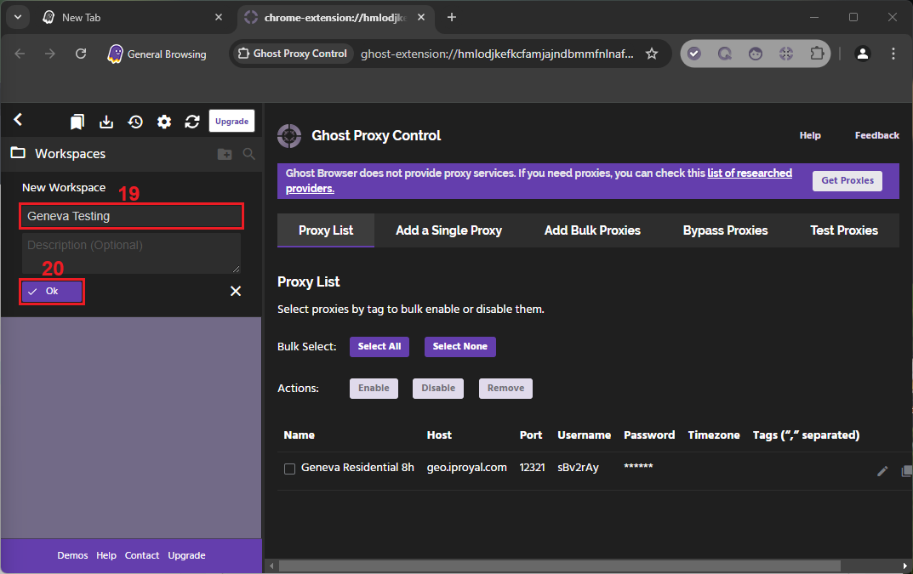Click the Ghost Proxy Control address chip
Screen dimensions: 913x574
pos(293,54)
